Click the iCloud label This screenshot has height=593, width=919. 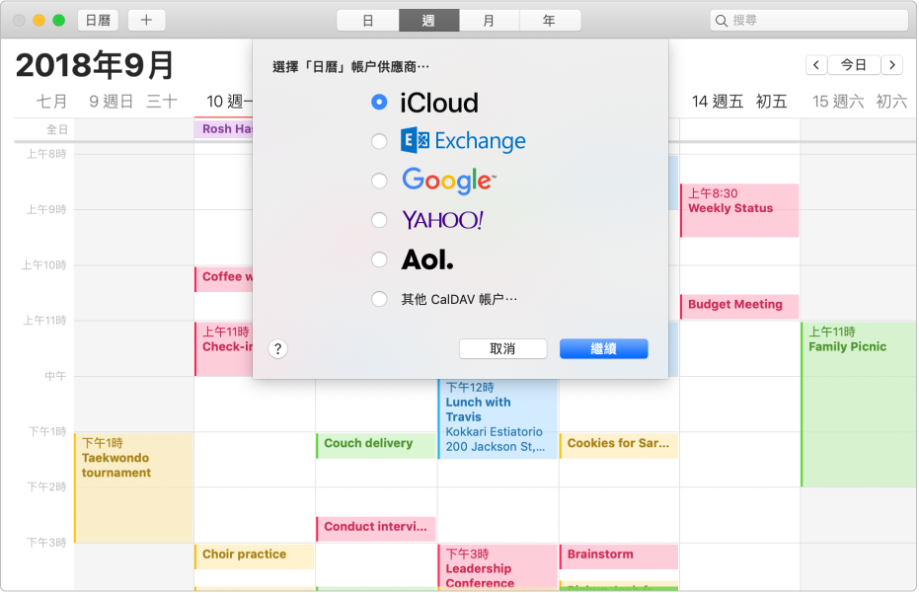click(439, 103)
